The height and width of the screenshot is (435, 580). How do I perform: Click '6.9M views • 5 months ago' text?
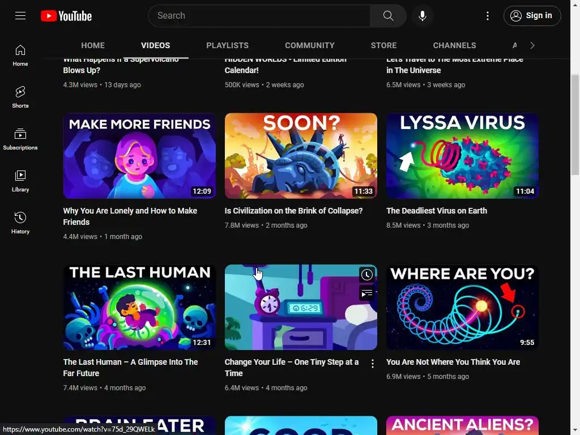pyautogui.click(x=428, y=377)
